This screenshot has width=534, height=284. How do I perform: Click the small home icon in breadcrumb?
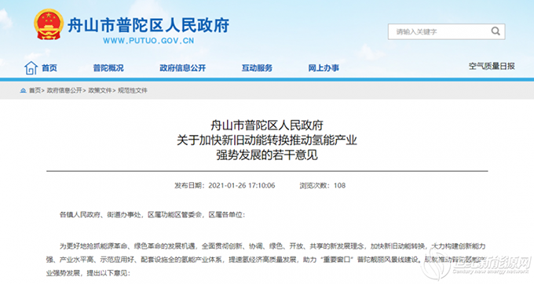click(x=23, y=90)
